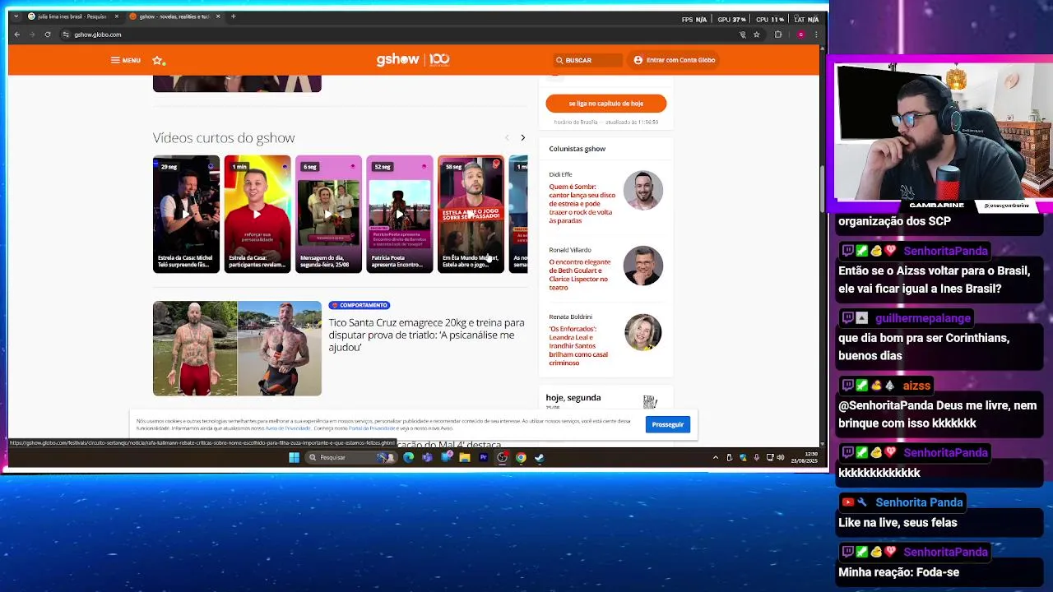
Task: Open Microsoft Edge from taskbar
Action: [408, 458]
